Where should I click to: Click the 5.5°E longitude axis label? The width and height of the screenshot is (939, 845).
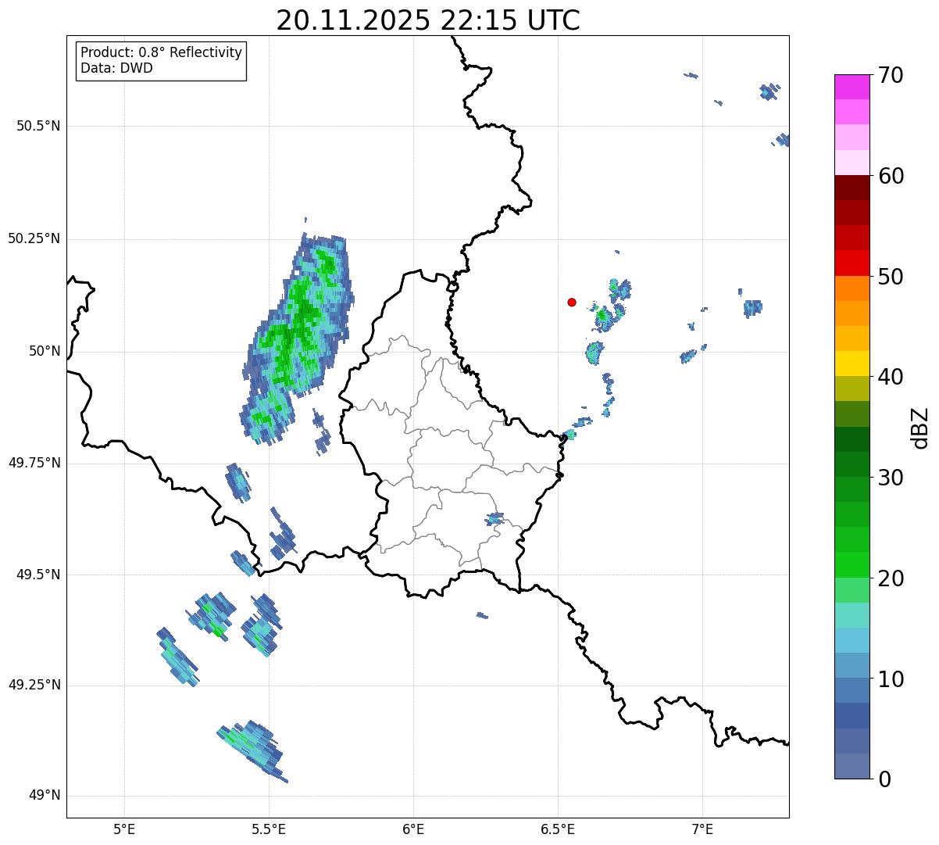tap(269, 829)
